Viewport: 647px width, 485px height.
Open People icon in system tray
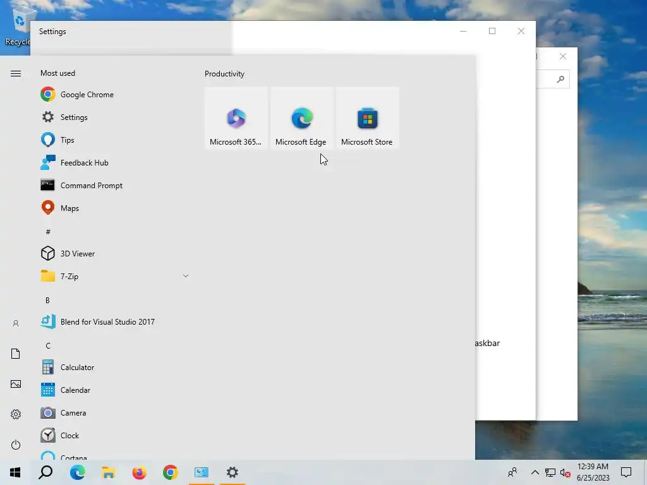pos(512,472)
